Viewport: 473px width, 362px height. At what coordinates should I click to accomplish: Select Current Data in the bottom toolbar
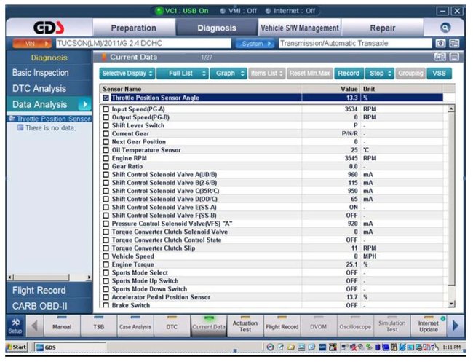coord(209,326)
